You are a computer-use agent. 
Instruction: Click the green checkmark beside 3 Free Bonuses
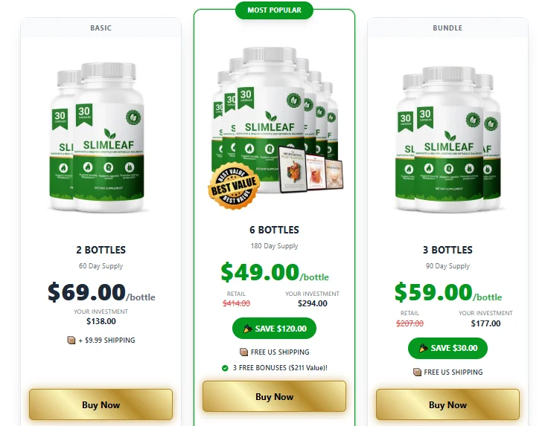[x=225, y=368]
